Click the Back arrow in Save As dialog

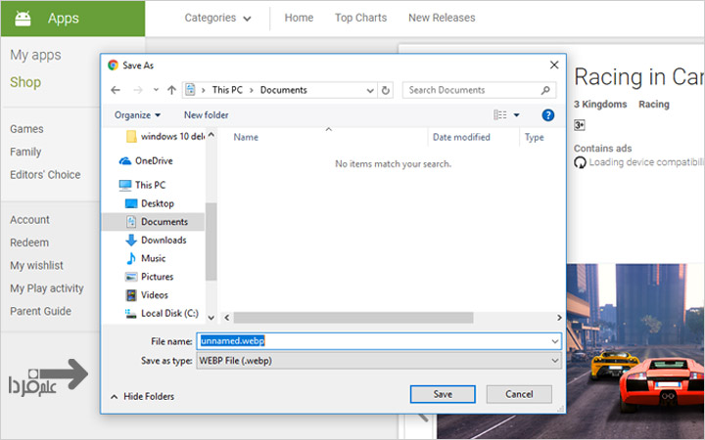117,90
